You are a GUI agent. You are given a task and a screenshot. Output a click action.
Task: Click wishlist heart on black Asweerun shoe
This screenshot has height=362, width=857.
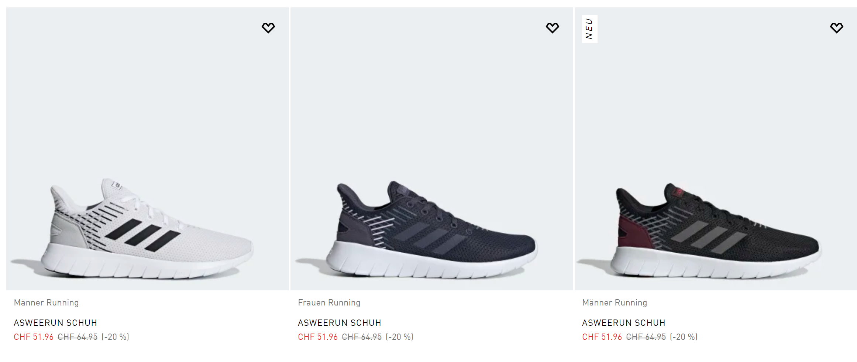click(x=836, y=28)
